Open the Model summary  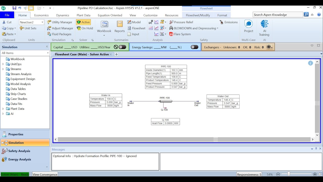[134, 22]
